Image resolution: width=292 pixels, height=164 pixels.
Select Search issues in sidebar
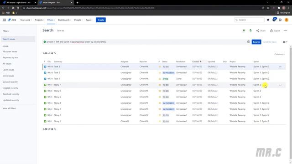point(18,39)
